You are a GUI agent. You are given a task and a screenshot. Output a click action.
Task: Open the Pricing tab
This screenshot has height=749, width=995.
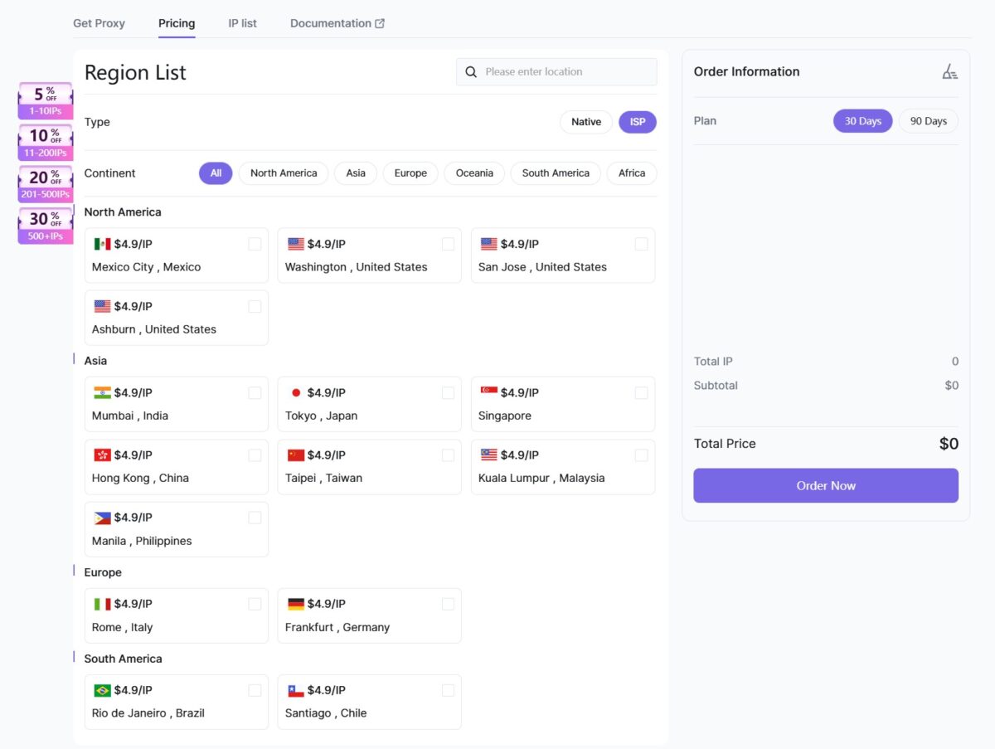coord(177,23)
